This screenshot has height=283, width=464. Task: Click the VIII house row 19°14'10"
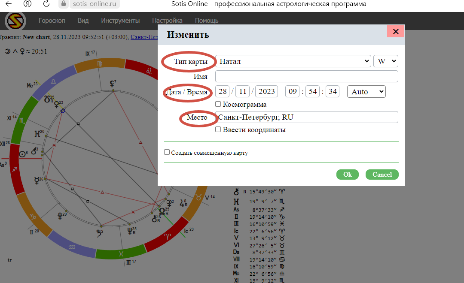(259, 259)
